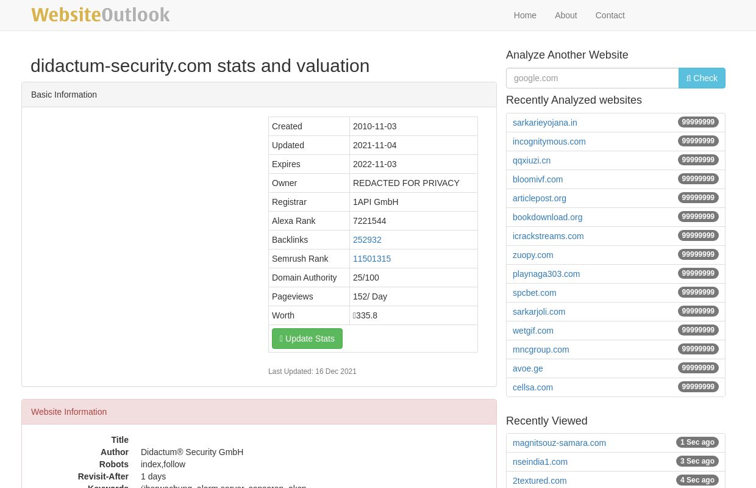Click the Recently Analyzed websites heading

(x=574, y=100)
